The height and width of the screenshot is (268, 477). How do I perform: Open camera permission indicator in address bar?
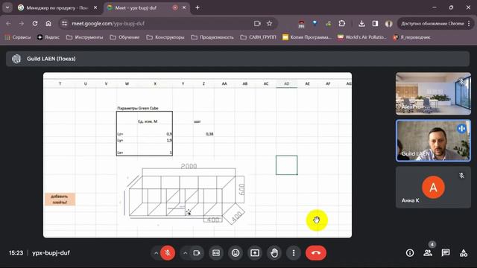[257, 23]
